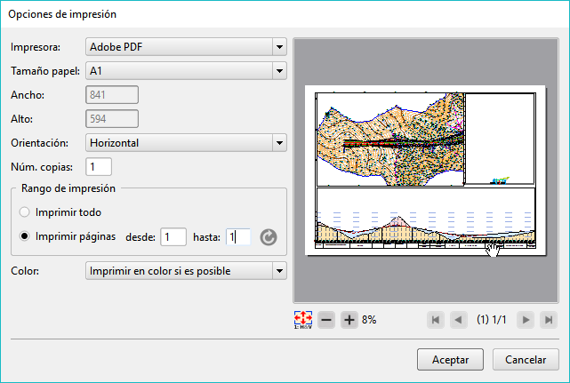Viewport: 570px width, 383px height.
Task: Click the 8% zoom level text
Action: (369, 320)
